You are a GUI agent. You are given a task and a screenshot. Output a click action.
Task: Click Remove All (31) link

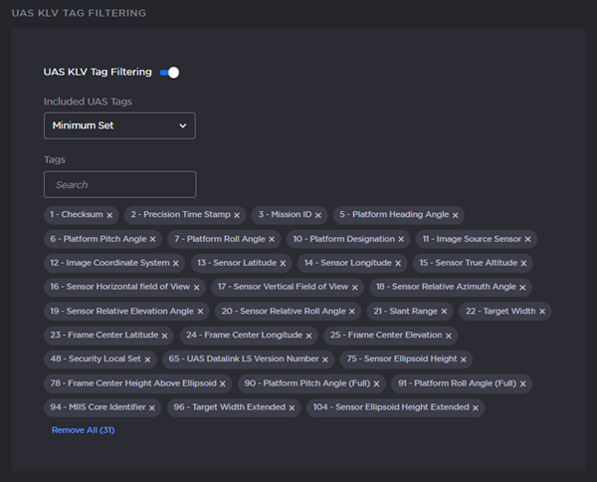pyautogui.click(x=84, y=430)
